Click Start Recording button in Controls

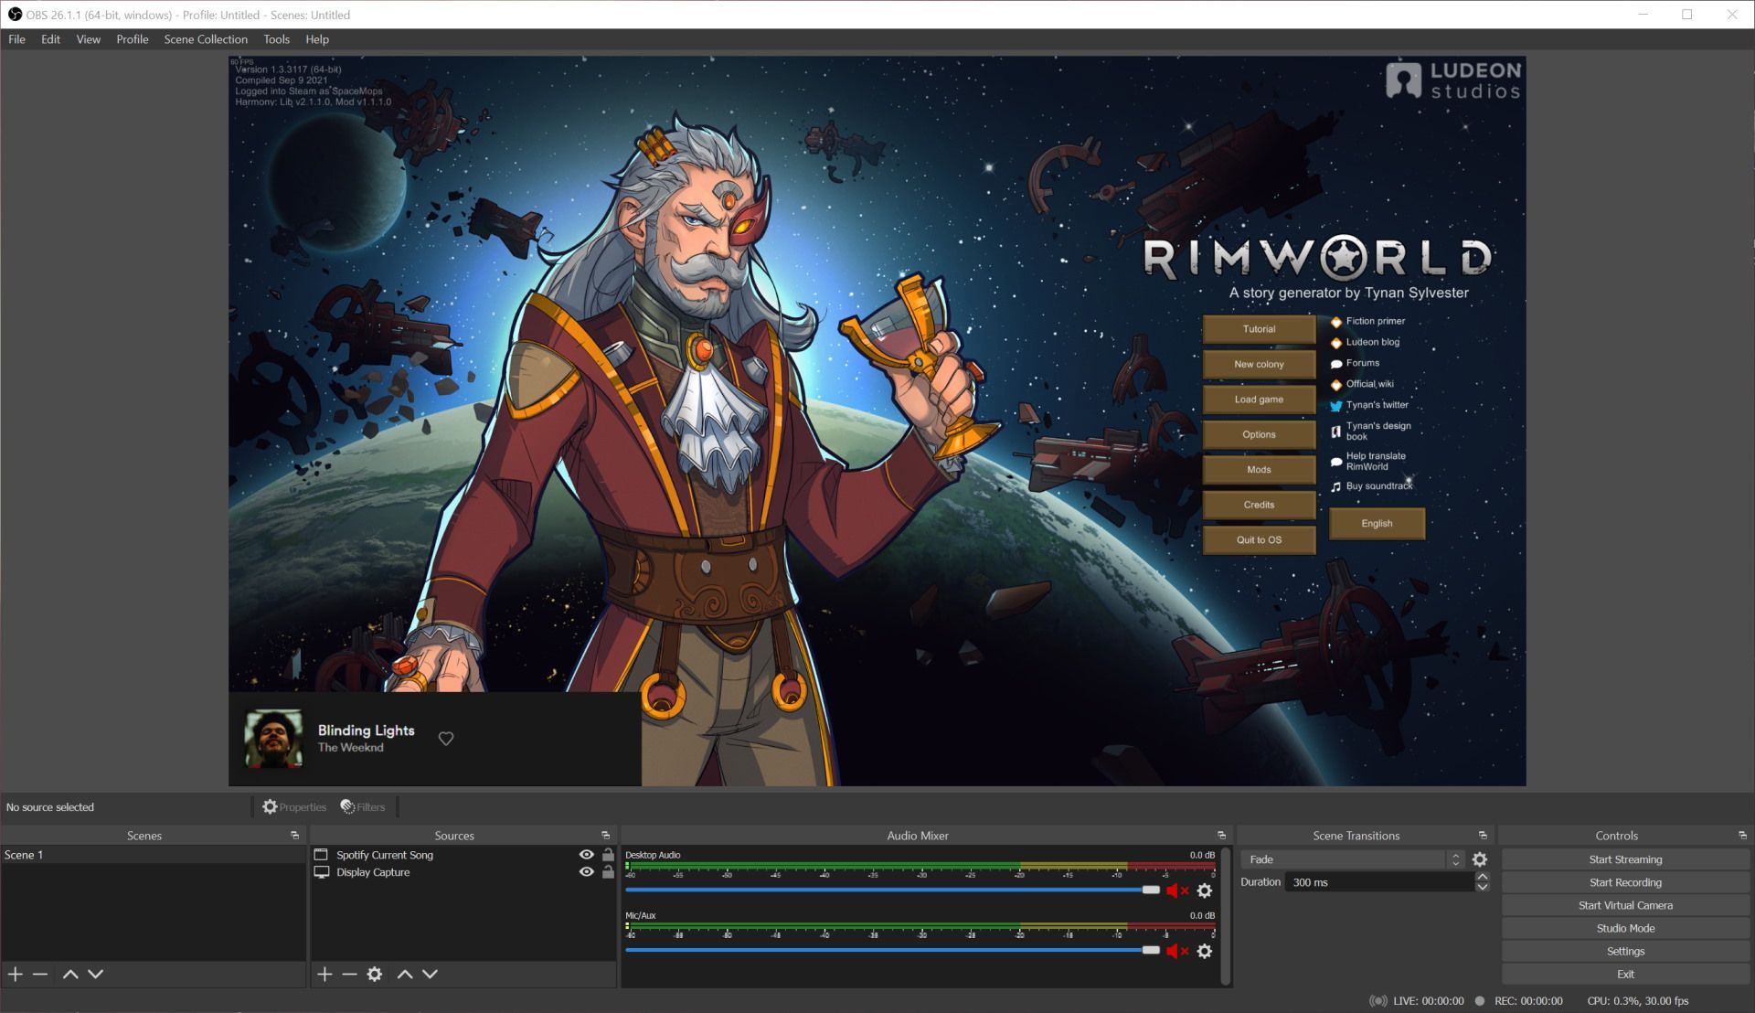pyautogui.click(x=1625, y=881)
